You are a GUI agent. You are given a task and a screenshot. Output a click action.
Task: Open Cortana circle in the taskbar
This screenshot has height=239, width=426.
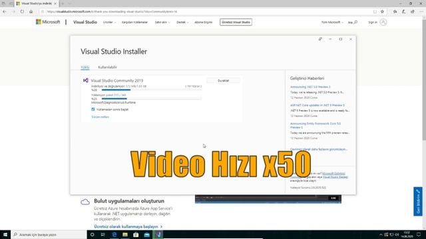(92, 234)
